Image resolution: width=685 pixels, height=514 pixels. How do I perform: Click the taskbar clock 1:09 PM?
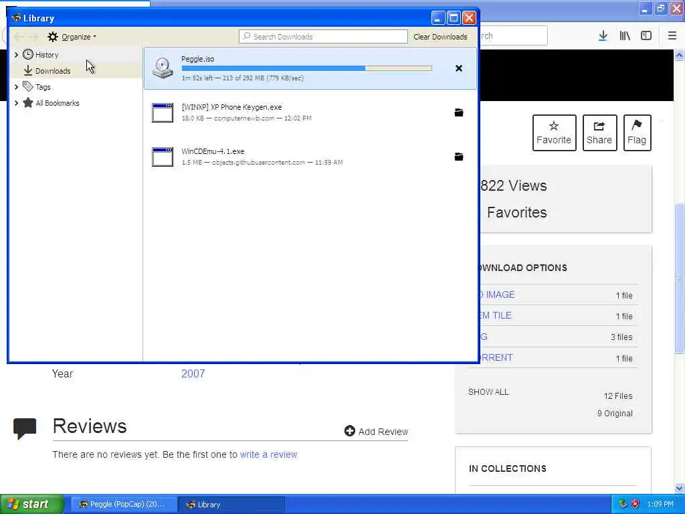[660, 504]
